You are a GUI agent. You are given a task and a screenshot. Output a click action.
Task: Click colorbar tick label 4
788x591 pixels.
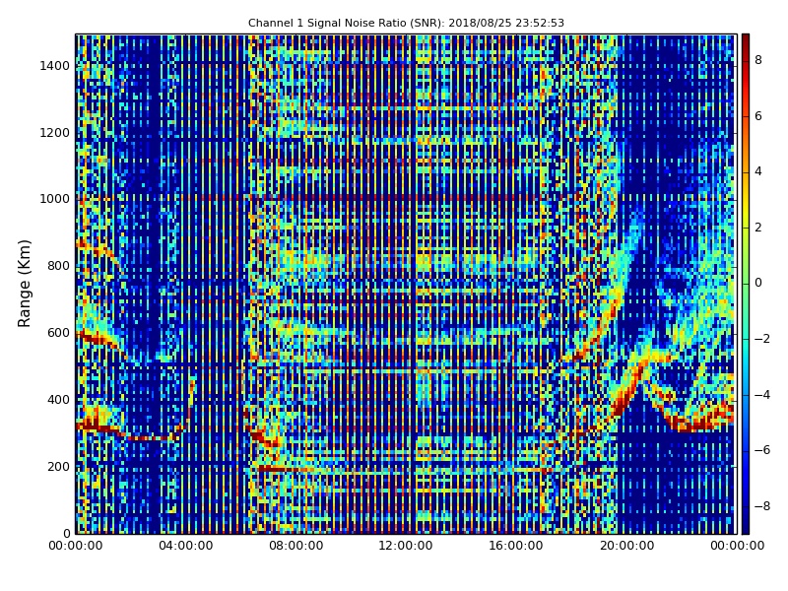pyautogui.click(x=758, y=171)
